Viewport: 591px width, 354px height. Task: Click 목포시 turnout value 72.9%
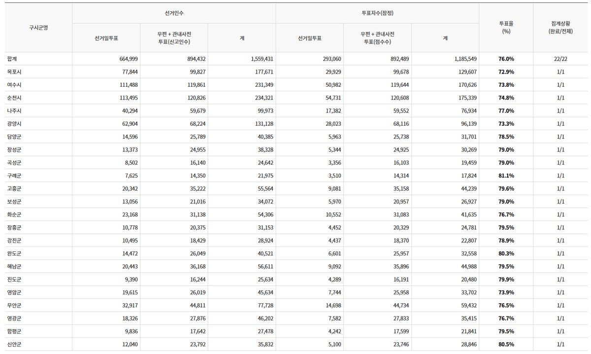coord(506,72)
